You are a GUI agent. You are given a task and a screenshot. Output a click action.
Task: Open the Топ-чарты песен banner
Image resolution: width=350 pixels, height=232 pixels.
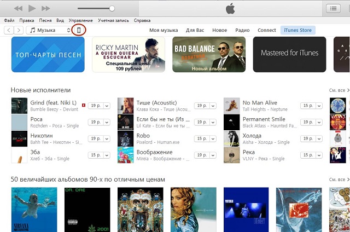(48, 55)
